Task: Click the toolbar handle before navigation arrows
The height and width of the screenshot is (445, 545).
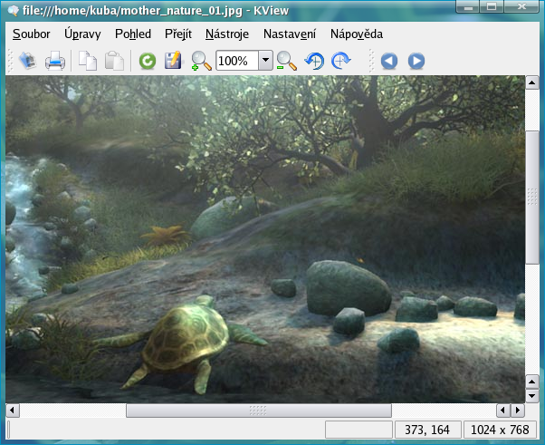Action: click(x=371, y=61)
